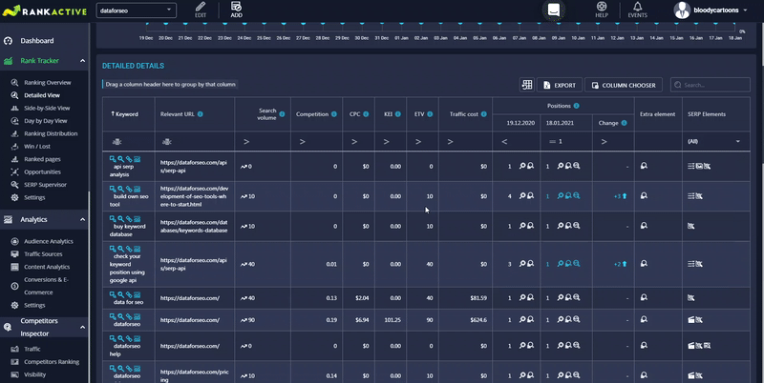Open the bloodycartoons account menu arrow
Viewport: 764px width, 383px height.
pyautogui.click(x=746, y=10)
